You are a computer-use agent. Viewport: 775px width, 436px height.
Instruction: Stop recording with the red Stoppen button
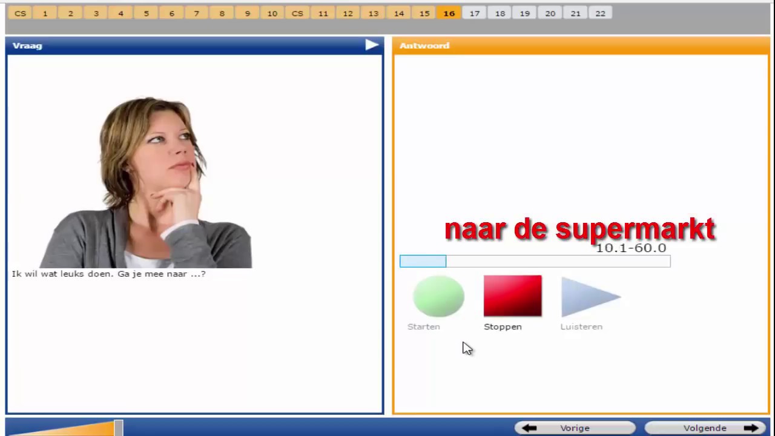pos(512,296)
